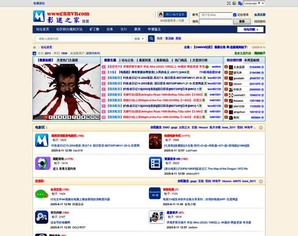Click avatar of user 骏马奔
This screenshot has height=236, width=298.
point(231,73)
